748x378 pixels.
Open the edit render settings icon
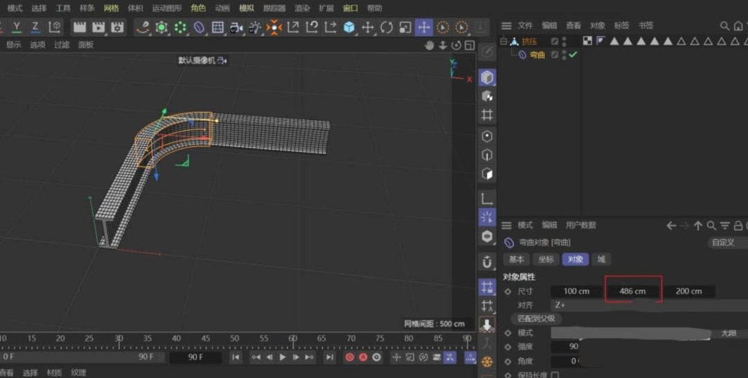[x=117, y=28]
